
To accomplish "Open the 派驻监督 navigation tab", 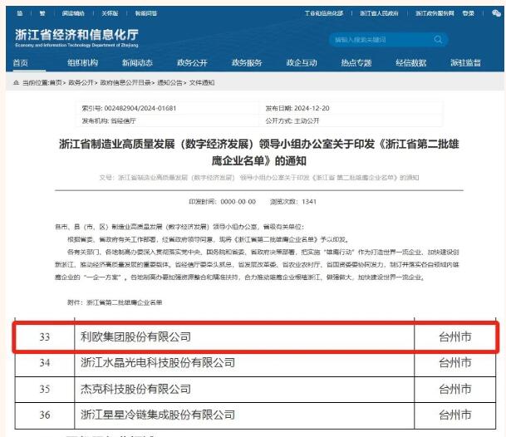I will (x=465, y=62).
